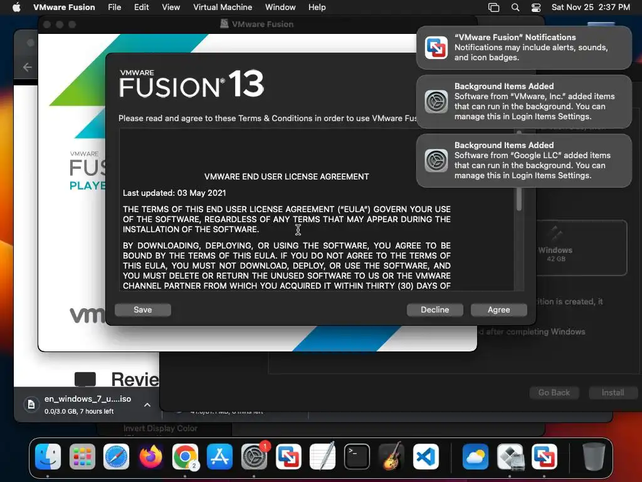Screen dimensions: 642x482
Task: Click the en_windows_7 ISO download file icon
Action: tap(31, 405)
